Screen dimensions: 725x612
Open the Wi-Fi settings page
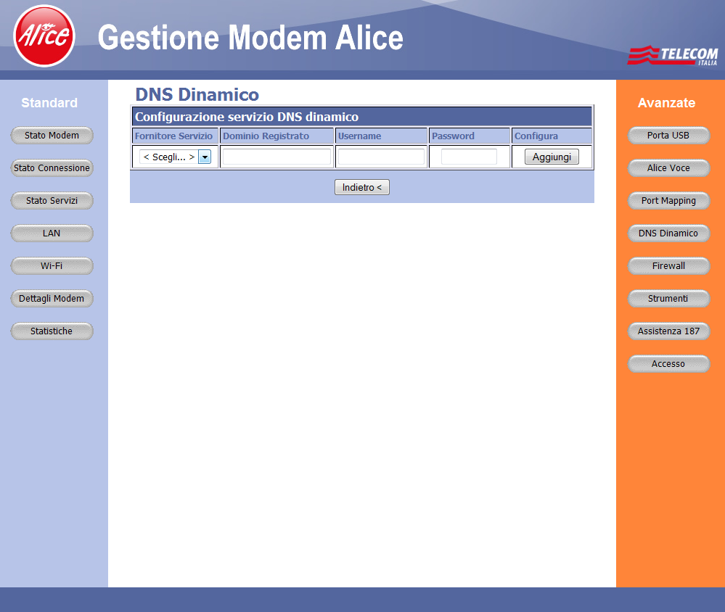52,266
